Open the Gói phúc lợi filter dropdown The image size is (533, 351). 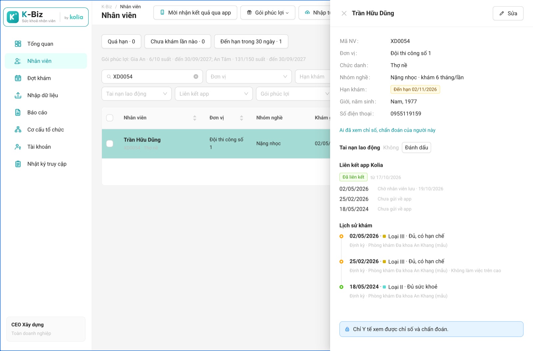pyautogui.click(x=293, y=94)
